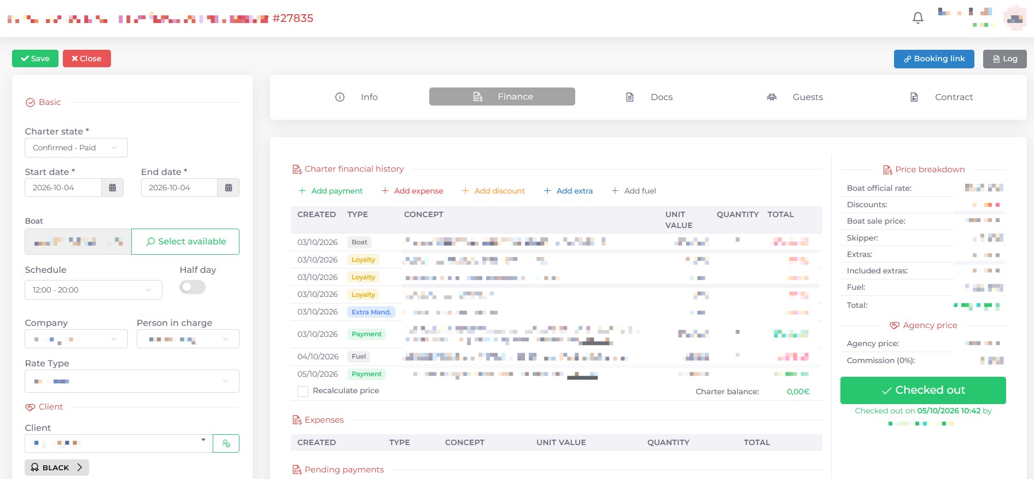Click the Boat name field
Viewport: 1034px width, 479px height.
tap(78, 242)
